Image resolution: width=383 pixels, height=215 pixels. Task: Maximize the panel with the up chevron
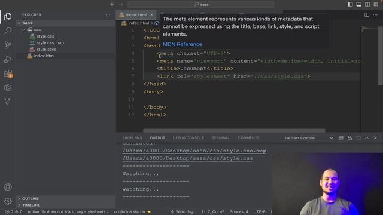pos(367,138)
